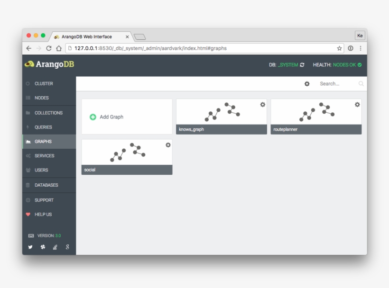Go to Collections in the sidebar
This screenshot has height=288, width=389.
tap(49, 113)
